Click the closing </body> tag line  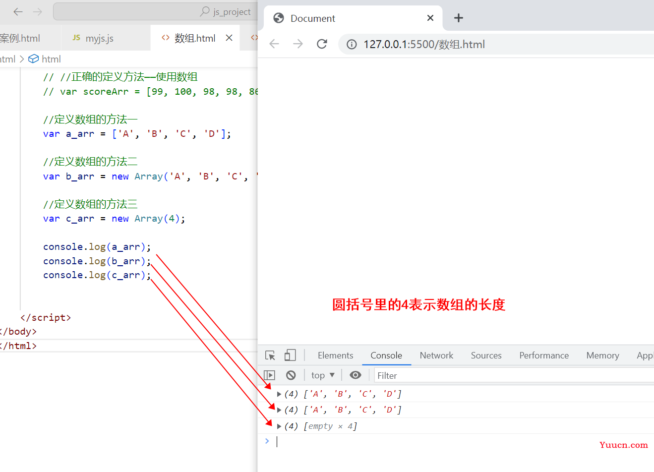click(x=18, y=332)
